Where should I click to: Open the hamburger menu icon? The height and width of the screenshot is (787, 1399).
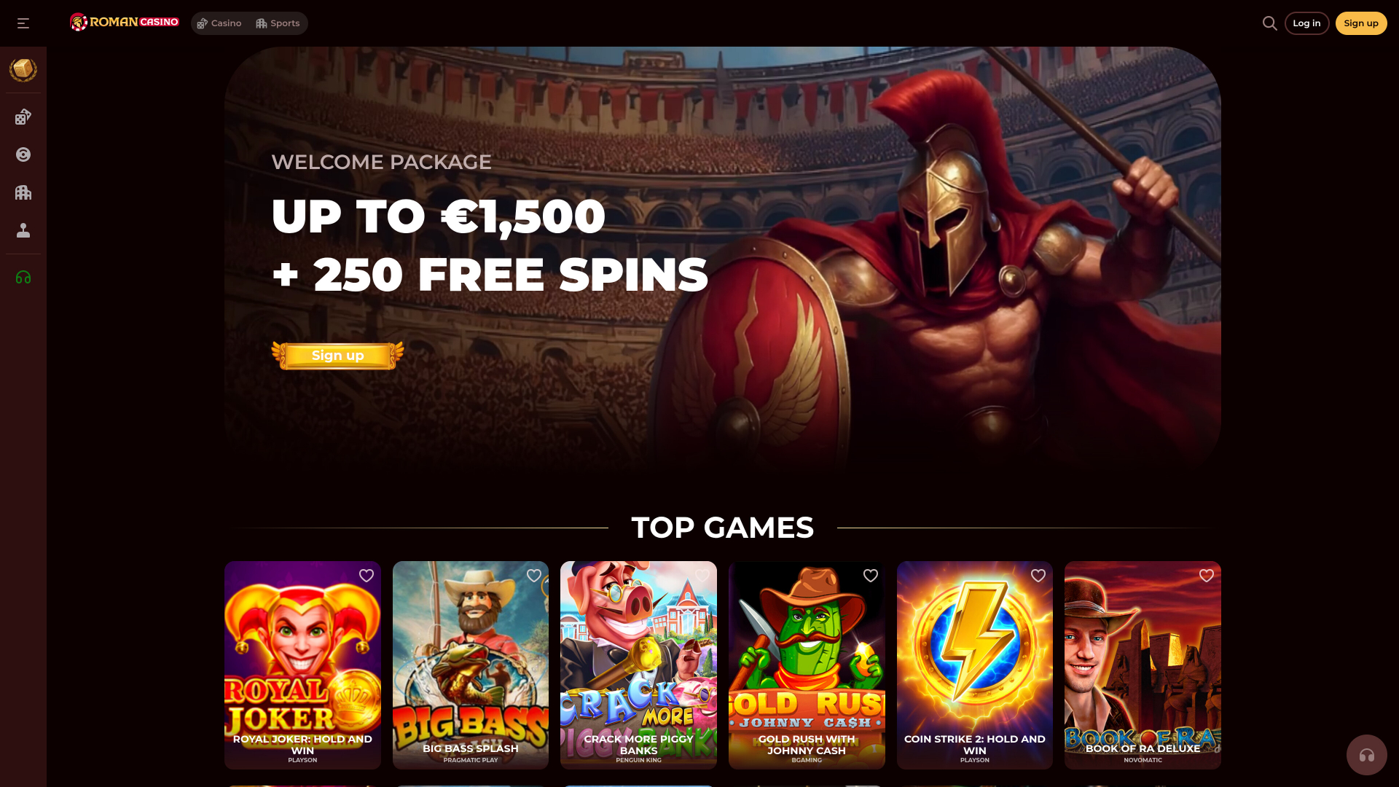23,23
